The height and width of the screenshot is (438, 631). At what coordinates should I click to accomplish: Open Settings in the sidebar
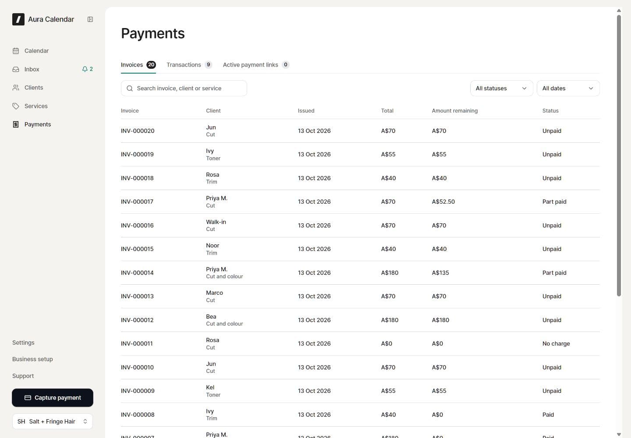pyautogui.click(x=23, y=343)
